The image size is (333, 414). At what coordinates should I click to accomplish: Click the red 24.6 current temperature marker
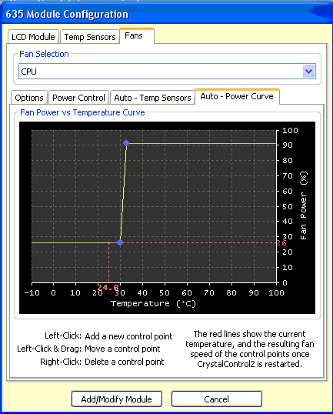[108, 287]
